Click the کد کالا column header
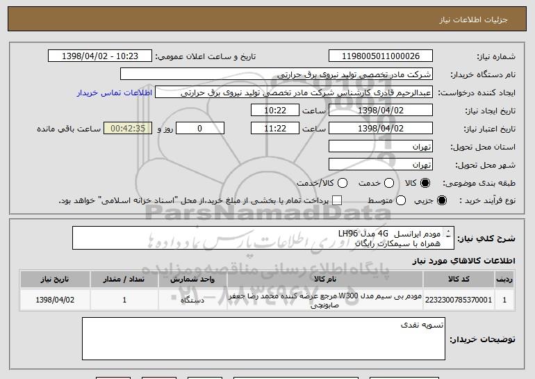Screen dimensions: 535x379 point(459,280)
